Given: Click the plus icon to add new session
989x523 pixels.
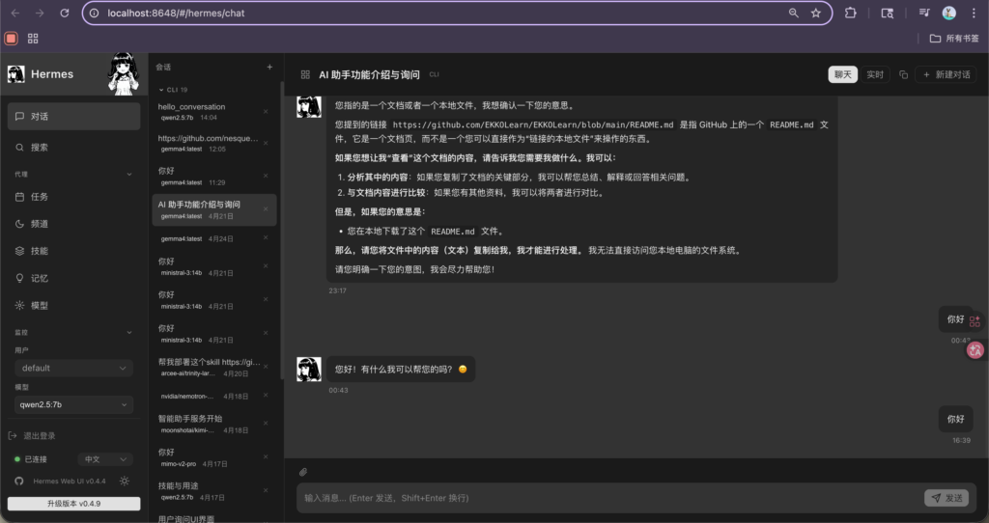Looking at the screenshot, I should (x=270, y=67).
